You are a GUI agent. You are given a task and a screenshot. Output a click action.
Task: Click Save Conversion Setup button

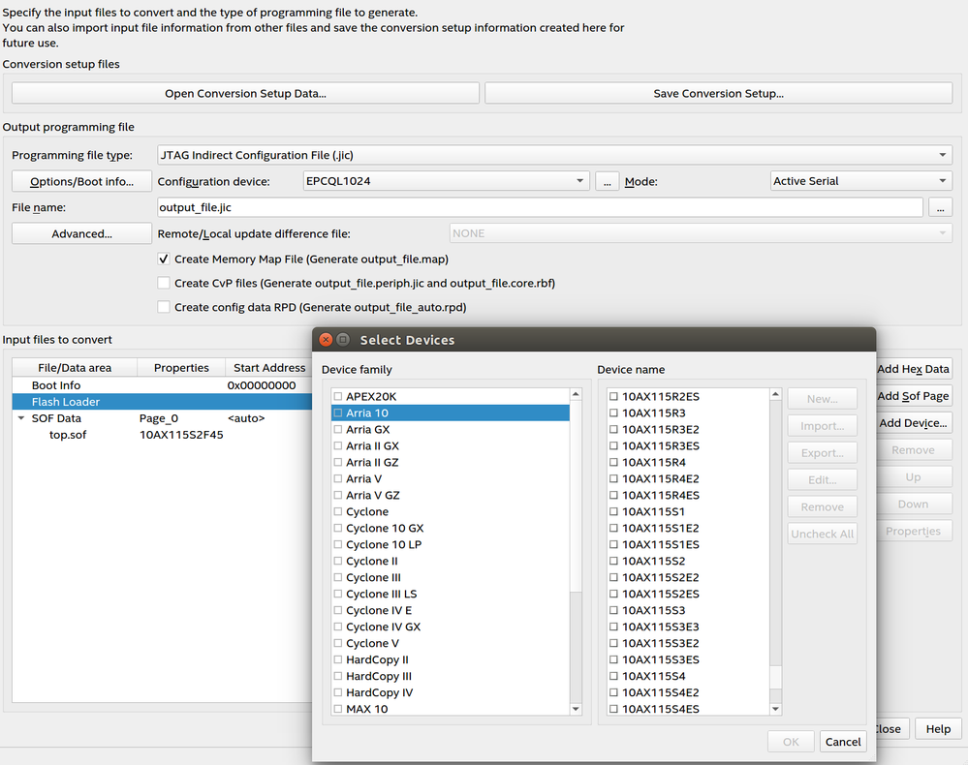coord(718,94)
